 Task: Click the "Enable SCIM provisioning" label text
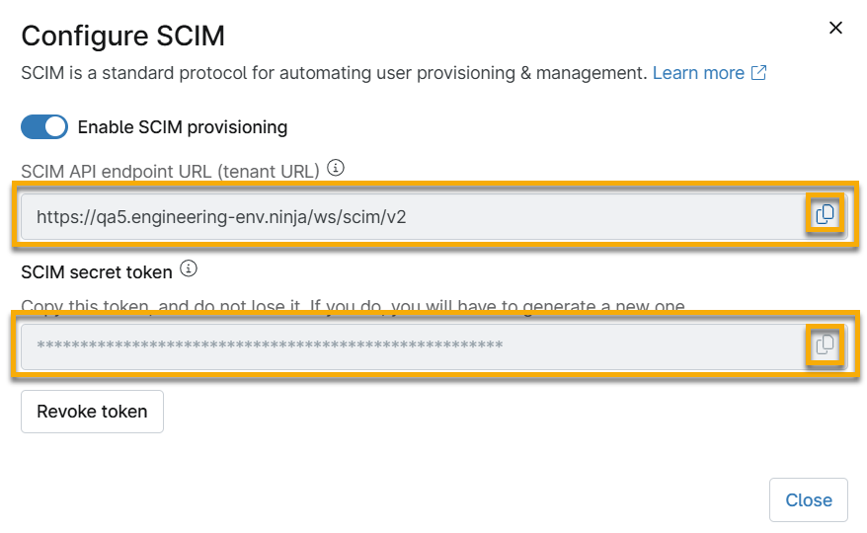tap(183, 126)
